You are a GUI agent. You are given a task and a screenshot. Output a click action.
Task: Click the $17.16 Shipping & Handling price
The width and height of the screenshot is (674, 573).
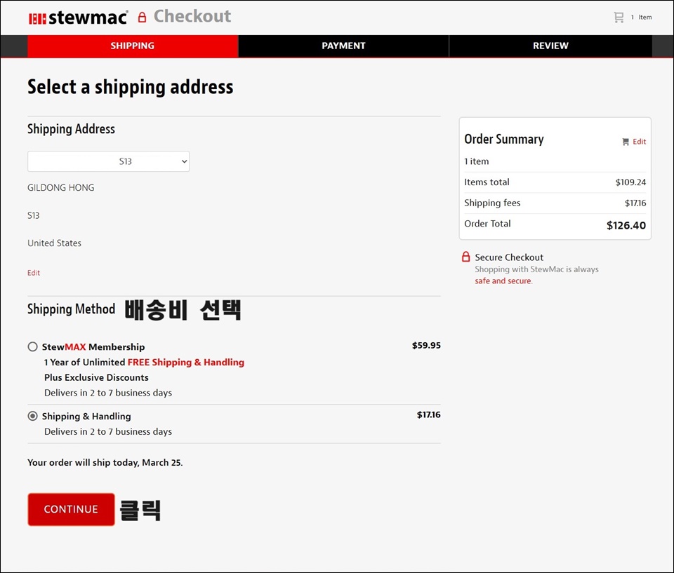[428, 415]
